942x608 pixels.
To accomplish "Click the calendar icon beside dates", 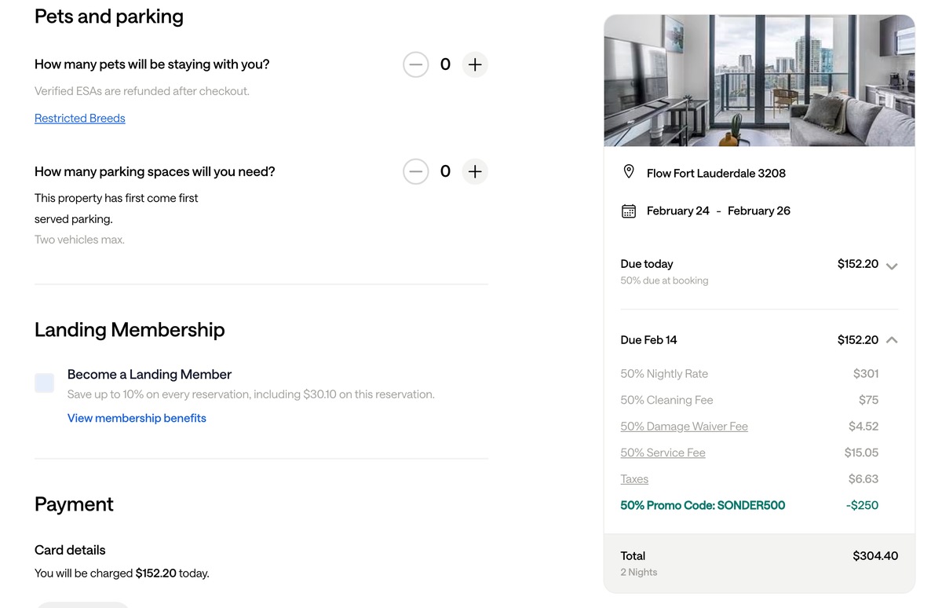I will coord(629,211).
